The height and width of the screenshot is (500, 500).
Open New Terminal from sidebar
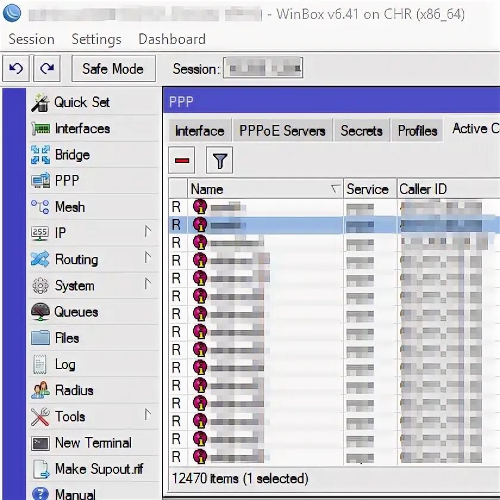(x=93, y=443)
